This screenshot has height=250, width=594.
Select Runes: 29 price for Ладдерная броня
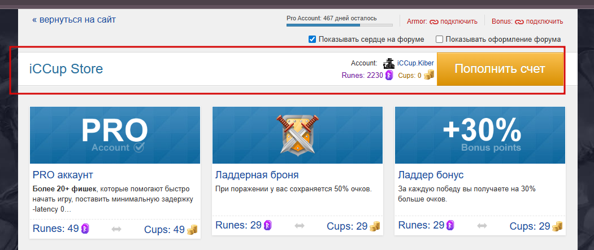[x=239, y=225]
